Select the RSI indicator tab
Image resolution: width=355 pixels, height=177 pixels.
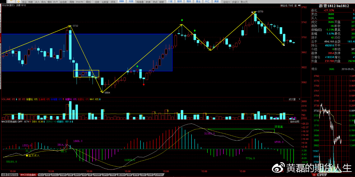(x=47, y=175)
